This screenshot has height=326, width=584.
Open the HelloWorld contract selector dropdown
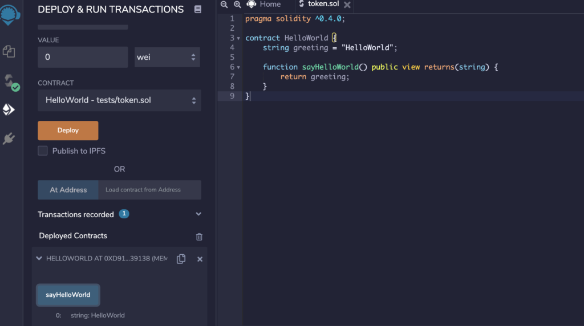click(x=120, y=100)
